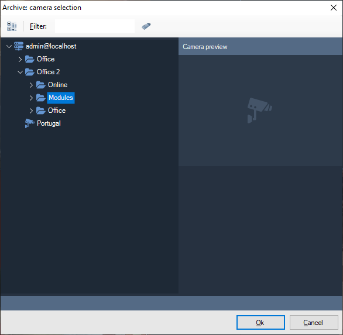Confirm selection with the Ok button

coord(260,322)
